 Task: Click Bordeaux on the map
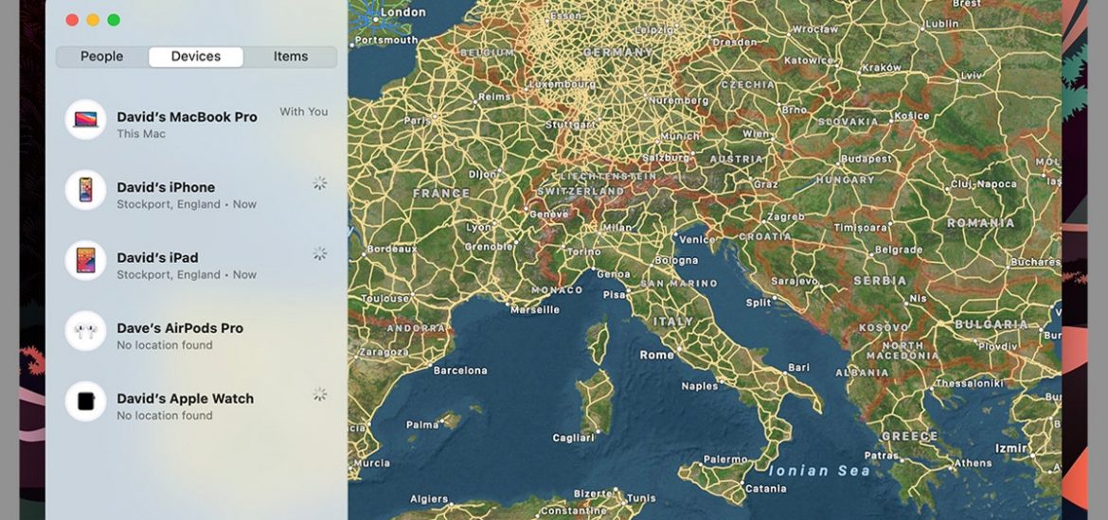(x=392, y=249)
